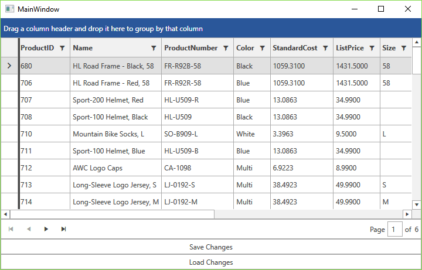
Task: Select cell 'AWC Logo Caps'
Action: coord(115,168)
